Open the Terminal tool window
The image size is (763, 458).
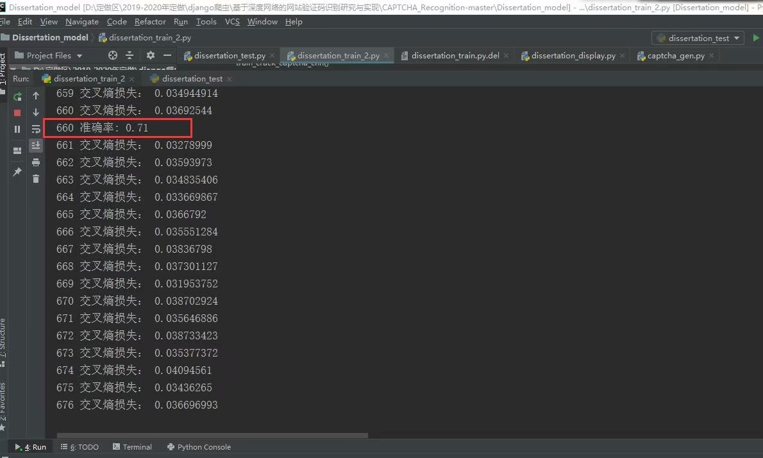(132, 447)
